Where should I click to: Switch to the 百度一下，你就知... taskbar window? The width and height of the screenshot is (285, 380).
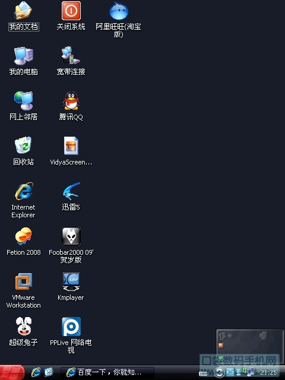point(107,372)
